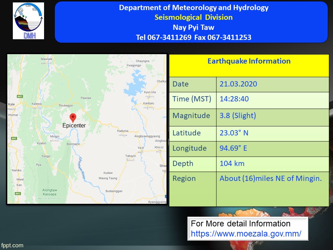Click the region description about Mingin
This screenshot has height=250, width=333.
[x=271, y=178]
